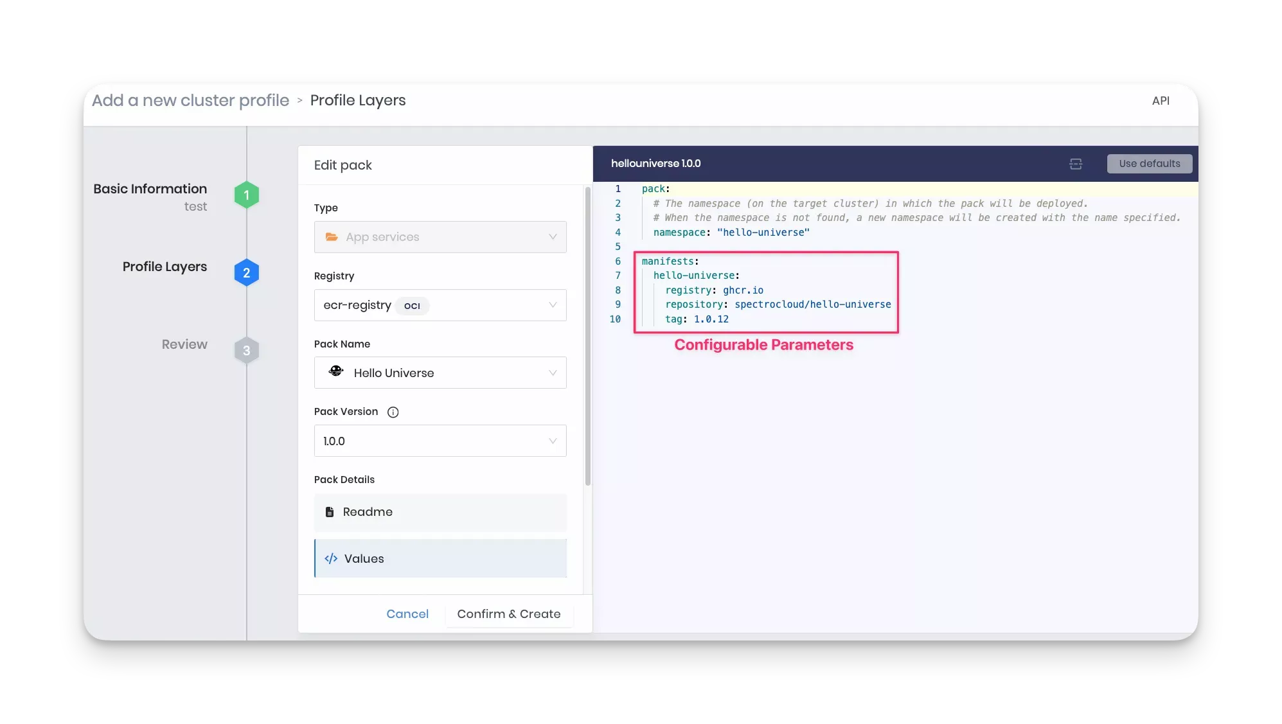Image resolution: width=1282 pixels, height=724 pixels.
Task: Expand the Pack Version 1.0.0 dropdown
Action: pos(440,441)
